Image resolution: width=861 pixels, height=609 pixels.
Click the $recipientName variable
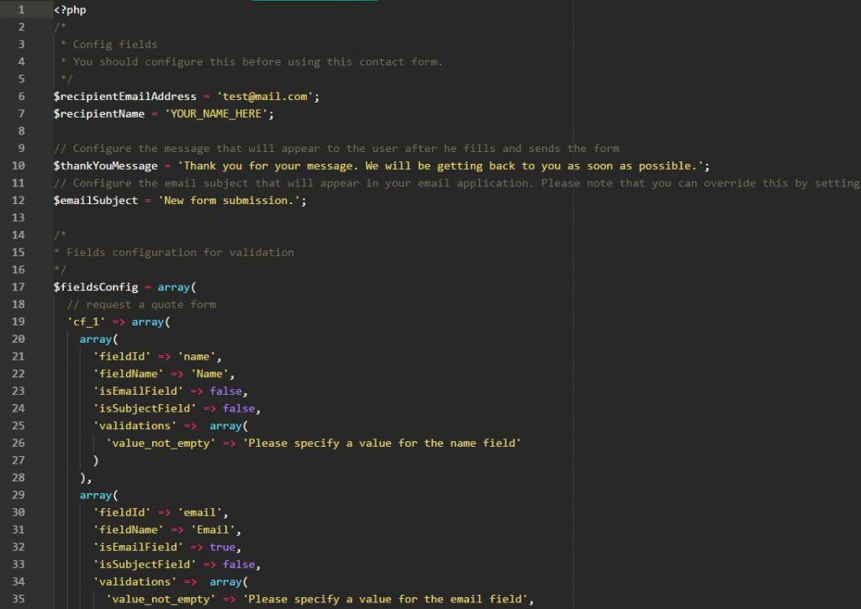tap(98, 113)
